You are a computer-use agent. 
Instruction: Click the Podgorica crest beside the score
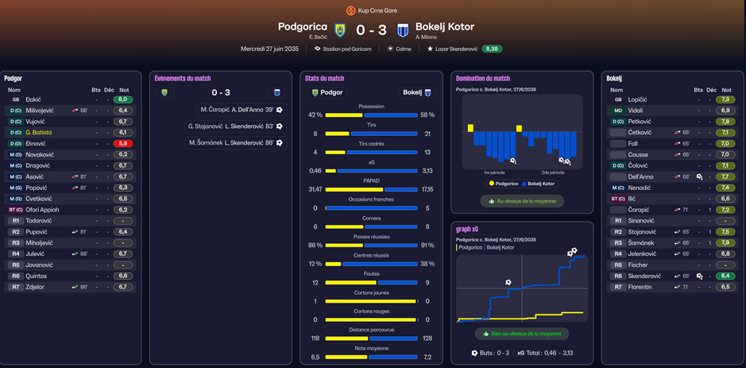click(340, 30)
